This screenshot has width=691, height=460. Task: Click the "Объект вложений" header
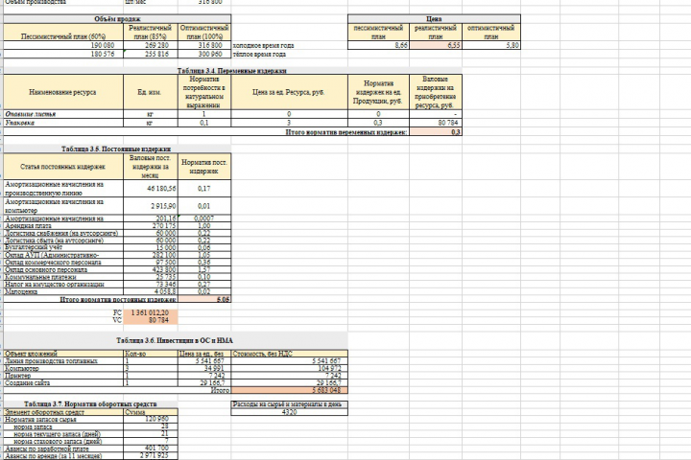point(63,354)
